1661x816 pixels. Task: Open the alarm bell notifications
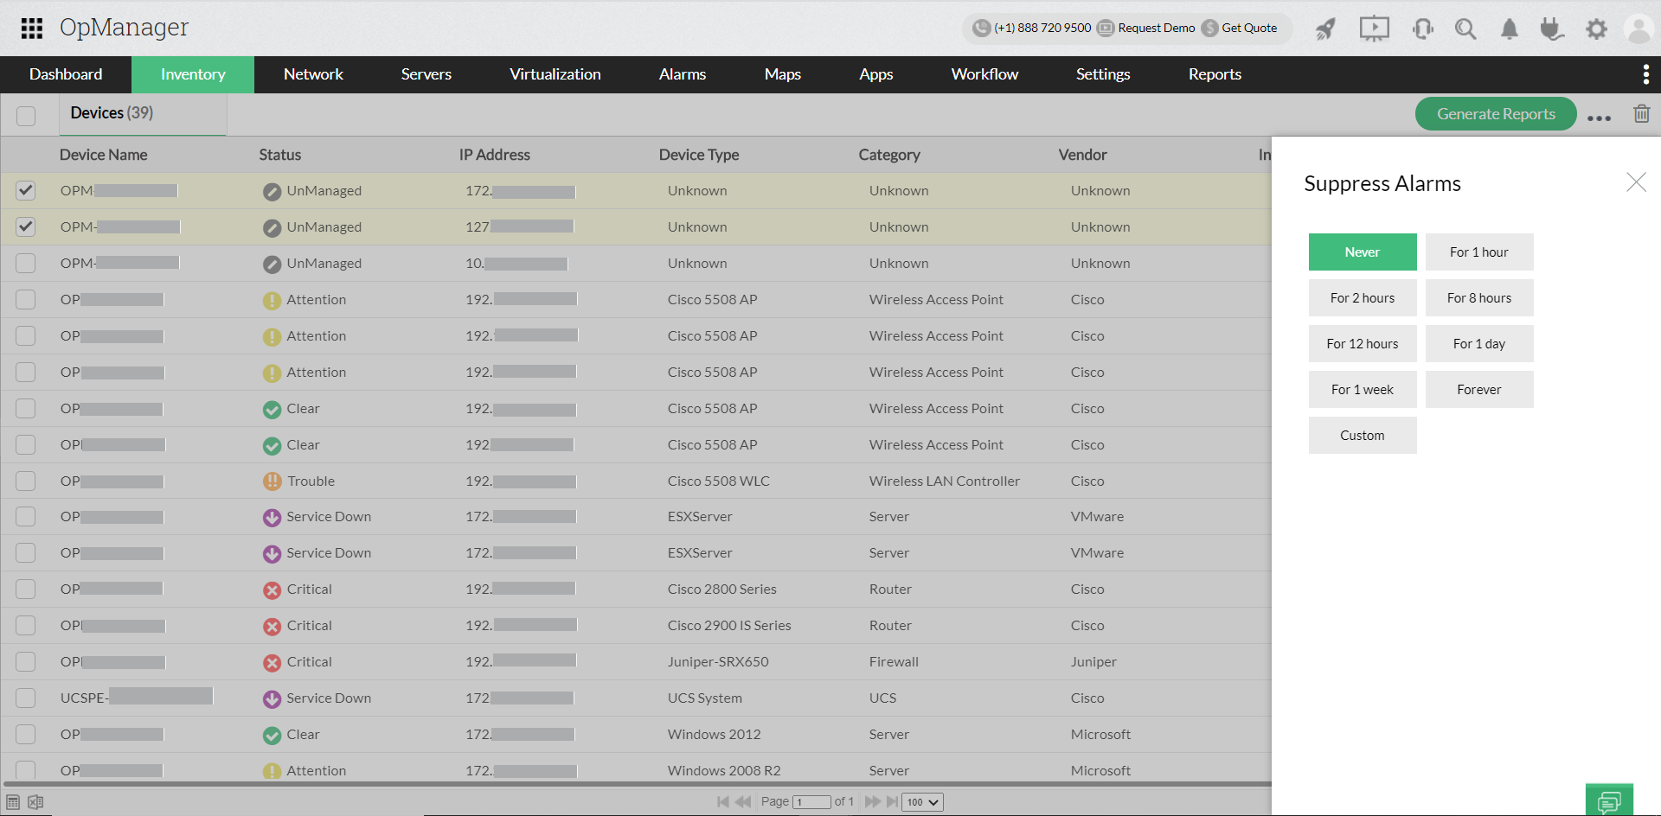[x=1510, y=29]
